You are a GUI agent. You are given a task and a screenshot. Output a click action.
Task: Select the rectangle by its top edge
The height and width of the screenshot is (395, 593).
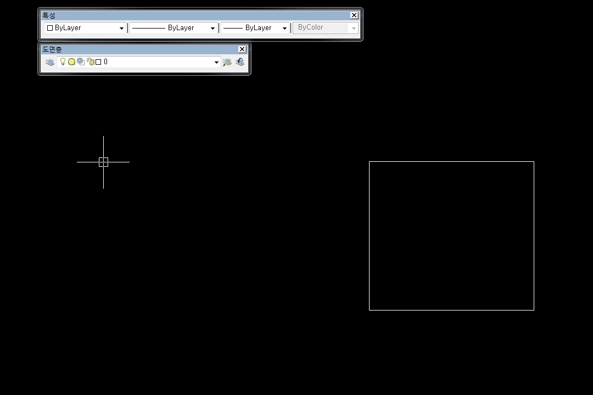point(451,162)
